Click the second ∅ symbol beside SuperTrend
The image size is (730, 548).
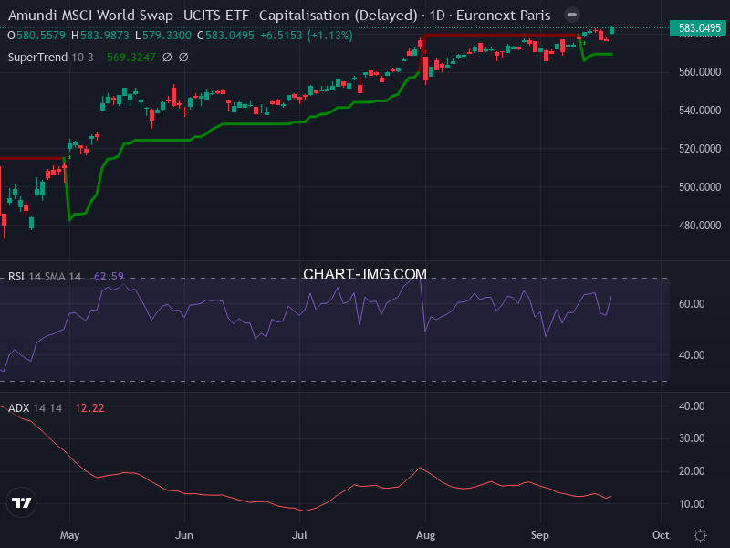(x=183, y=57)
